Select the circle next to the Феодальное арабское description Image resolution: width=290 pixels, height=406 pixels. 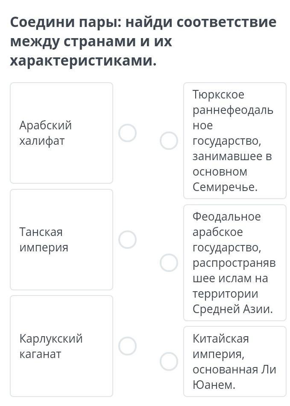[169, 263]
